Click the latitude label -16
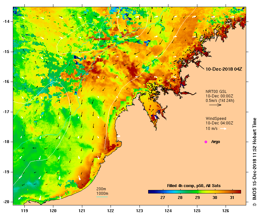Viewport: 260px width, 216px height. [6, 82]
